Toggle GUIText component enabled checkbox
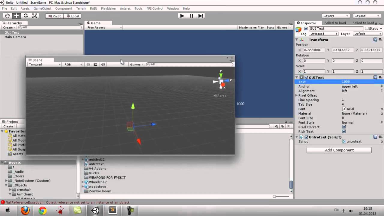The width and height of the screenshot is (384, 216). pyautogui.click(x=306, y=77)
